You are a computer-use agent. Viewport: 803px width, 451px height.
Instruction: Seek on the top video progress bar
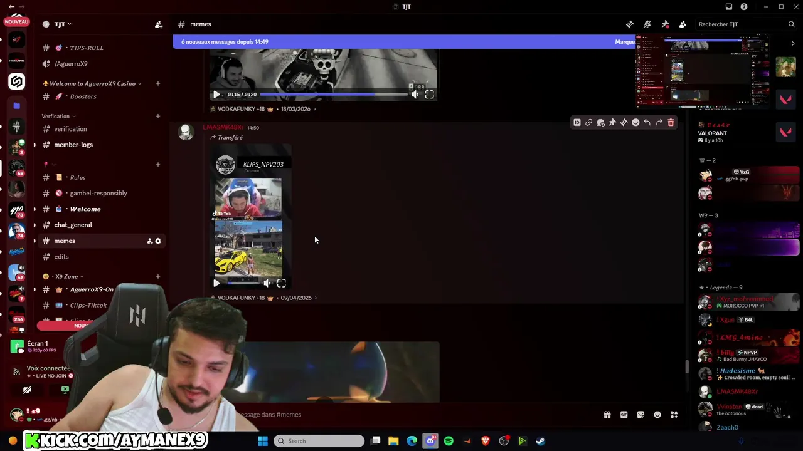(x=334, y=95)
